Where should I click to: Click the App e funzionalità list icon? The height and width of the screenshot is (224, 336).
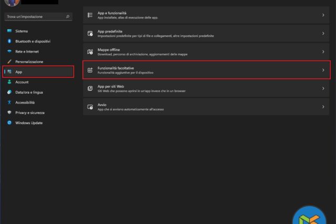point(90,15)
